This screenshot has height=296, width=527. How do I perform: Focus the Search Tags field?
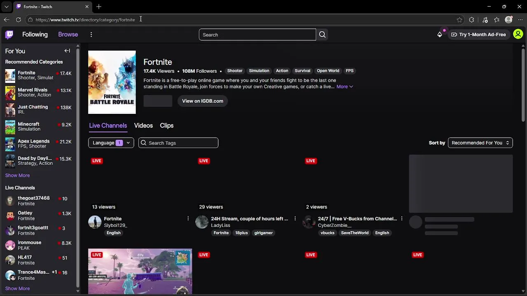[178, 143]
